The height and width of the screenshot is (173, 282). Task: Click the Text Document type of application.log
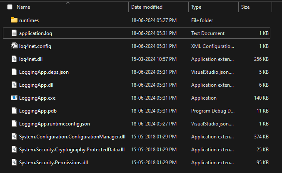(208, 33)
